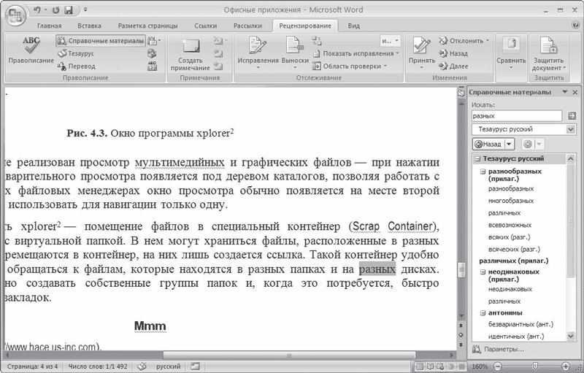The image size is (584, 373).
Task: Switch to the Главная tab
Action: click(x=49, y=26)
